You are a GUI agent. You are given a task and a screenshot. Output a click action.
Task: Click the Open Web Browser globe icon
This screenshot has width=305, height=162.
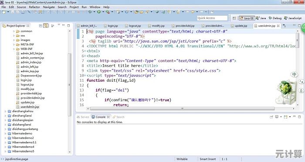coord(157,12)
